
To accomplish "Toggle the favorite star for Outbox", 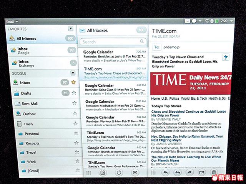I will coord(75,113).
